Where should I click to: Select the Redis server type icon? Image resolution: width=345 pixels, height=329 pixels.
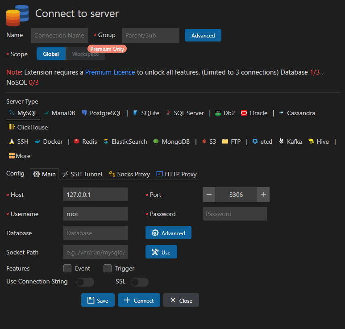[77, 141]
